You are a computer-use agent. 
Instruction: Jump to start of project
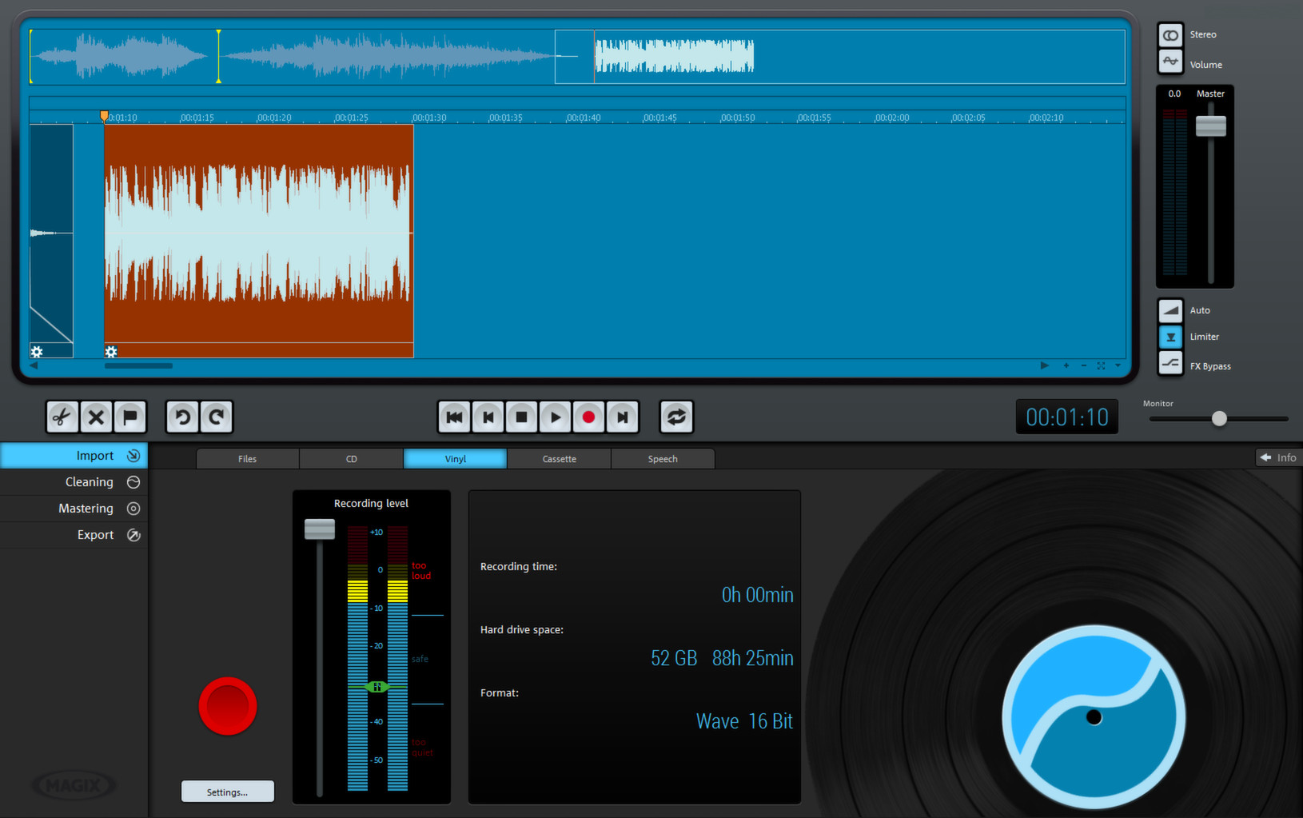[x=454, y=417]
